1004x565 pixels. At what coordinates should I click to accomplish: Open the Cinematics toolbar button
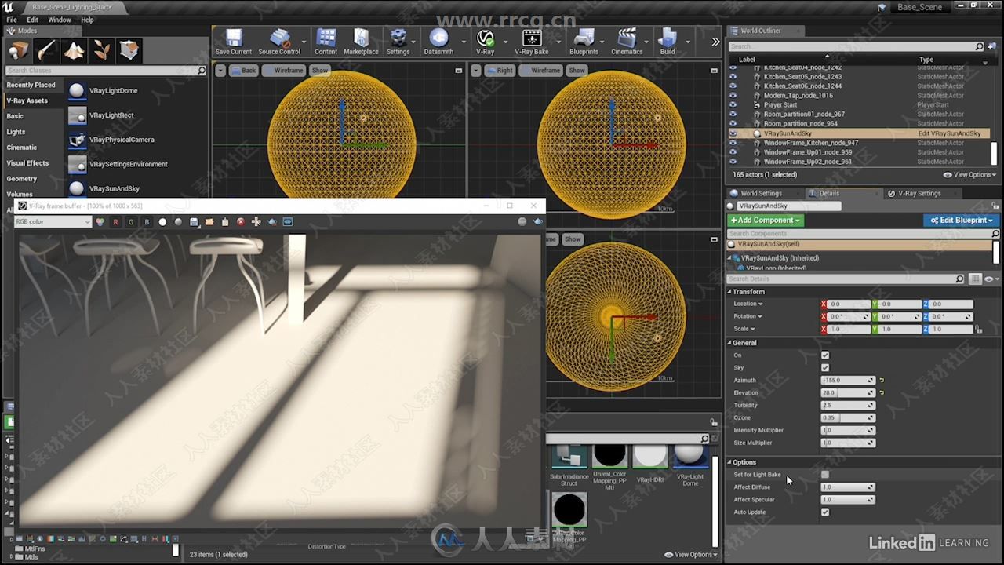click(627, 42)
